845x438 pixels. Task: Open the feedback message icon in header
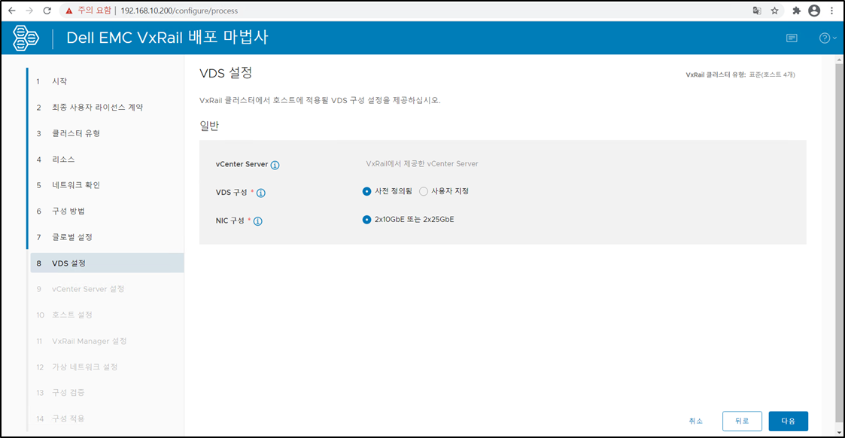(792, 38)
